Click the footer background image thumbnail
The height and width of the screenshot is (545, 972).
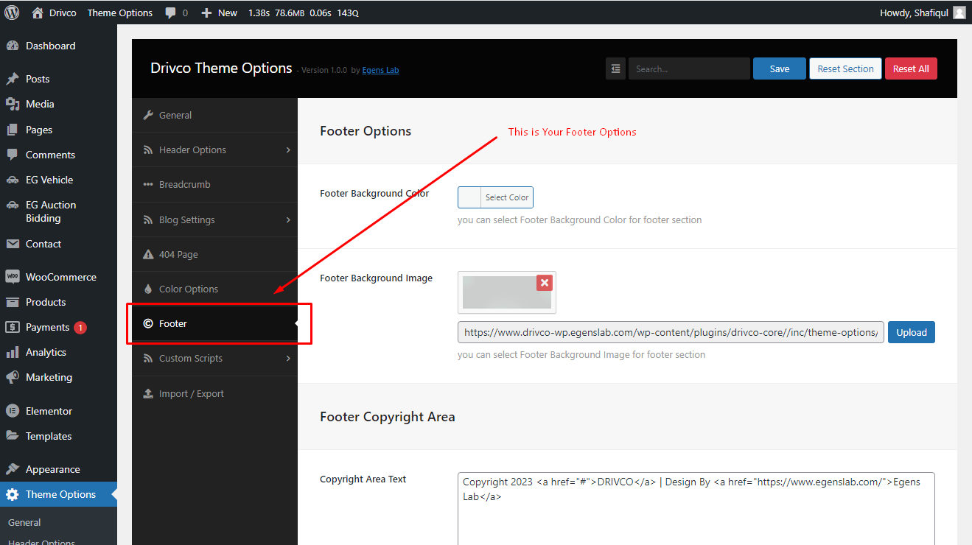[506, 292]
